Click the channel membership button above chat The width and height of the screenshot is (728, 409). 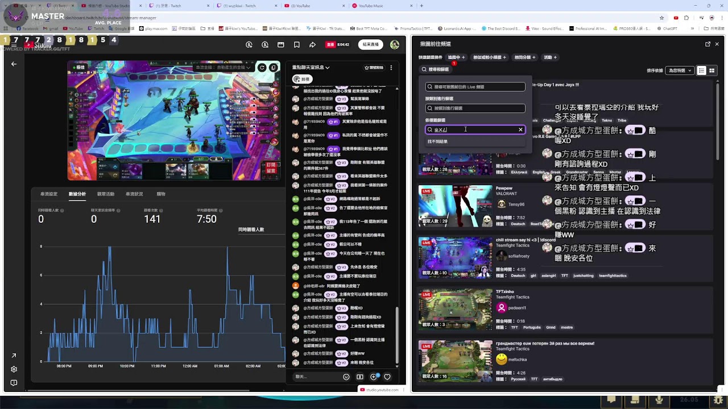374,68
